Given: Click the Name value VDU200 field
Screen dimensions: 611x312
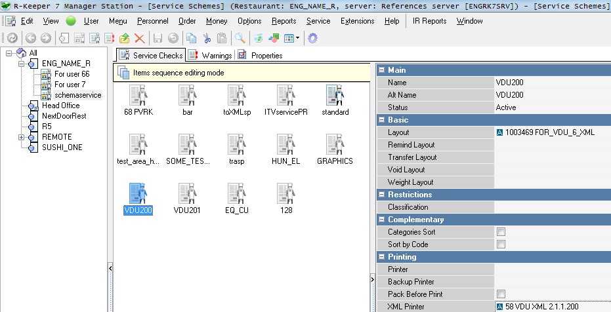Looking at the screenshot, I should pos(553,83).
